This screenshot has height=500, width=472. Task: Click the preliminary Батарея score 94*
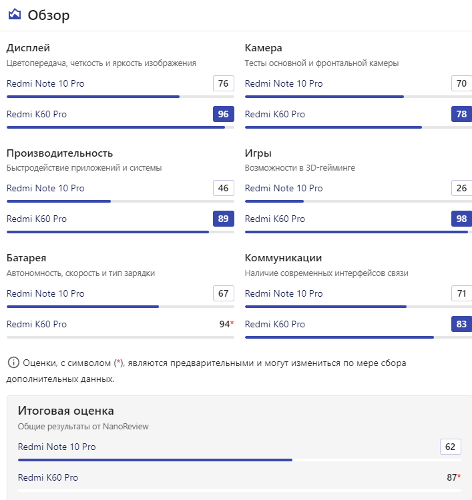[x=226, y=324]
